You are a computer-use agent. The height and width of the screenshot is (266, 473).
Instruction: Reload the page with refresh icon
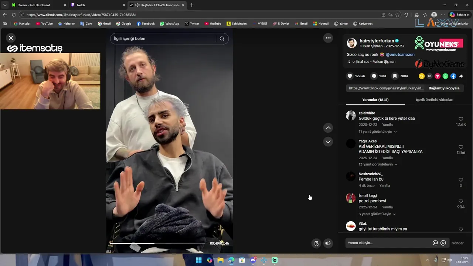pos(14,15)
